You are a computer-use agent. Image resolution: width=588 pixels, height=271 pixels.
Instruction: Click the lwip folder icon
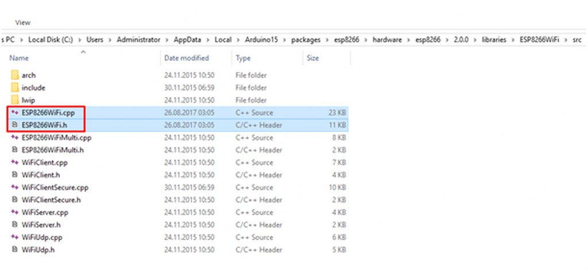click(x=14, y=100)
